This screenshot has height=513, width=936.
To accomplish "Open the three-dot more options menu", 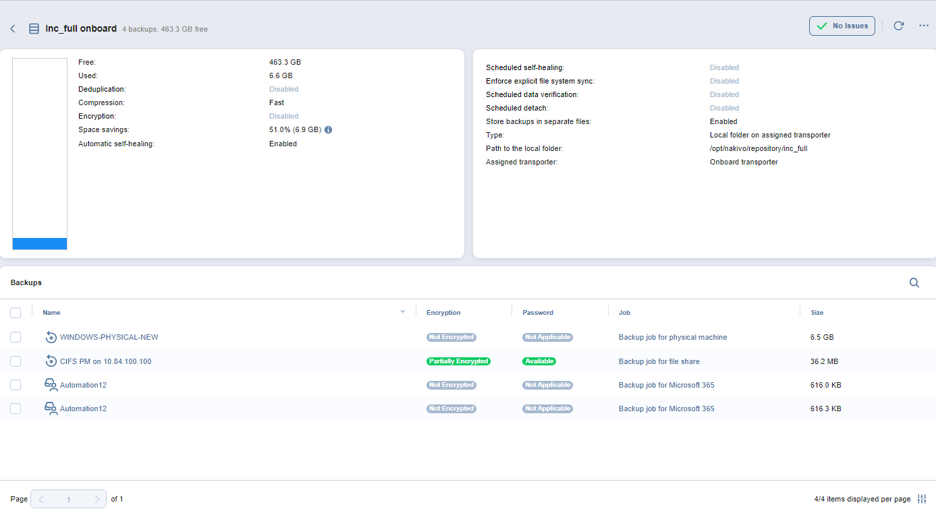I will click(924, 26).
